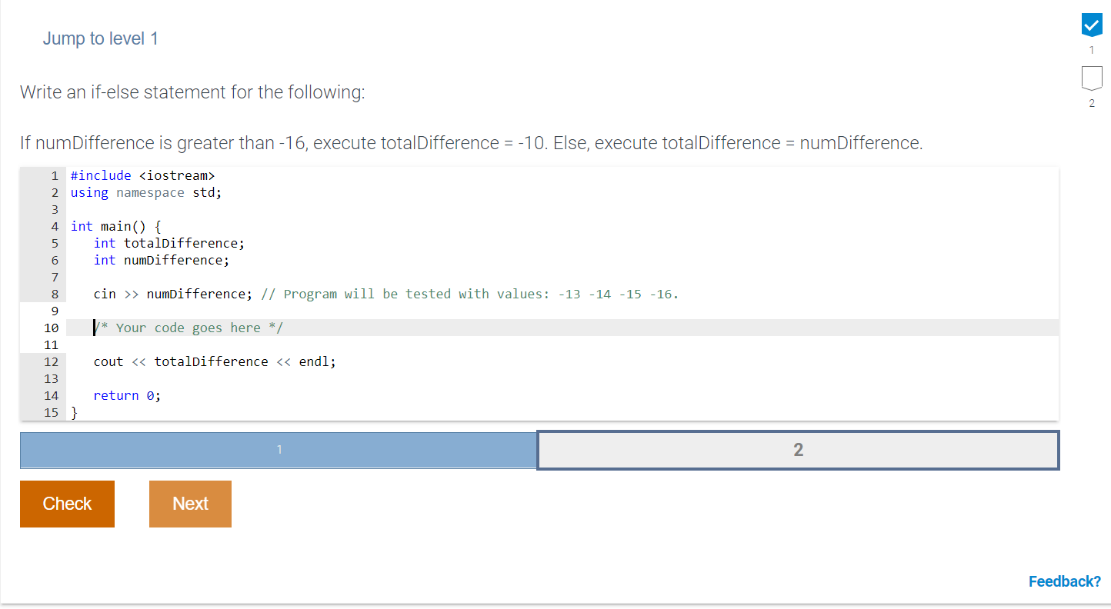Click the completed level 1 checkmark badge
Image resolution: width=1111 pixels, height=609 pixels.
click(x=1091, y=25)
